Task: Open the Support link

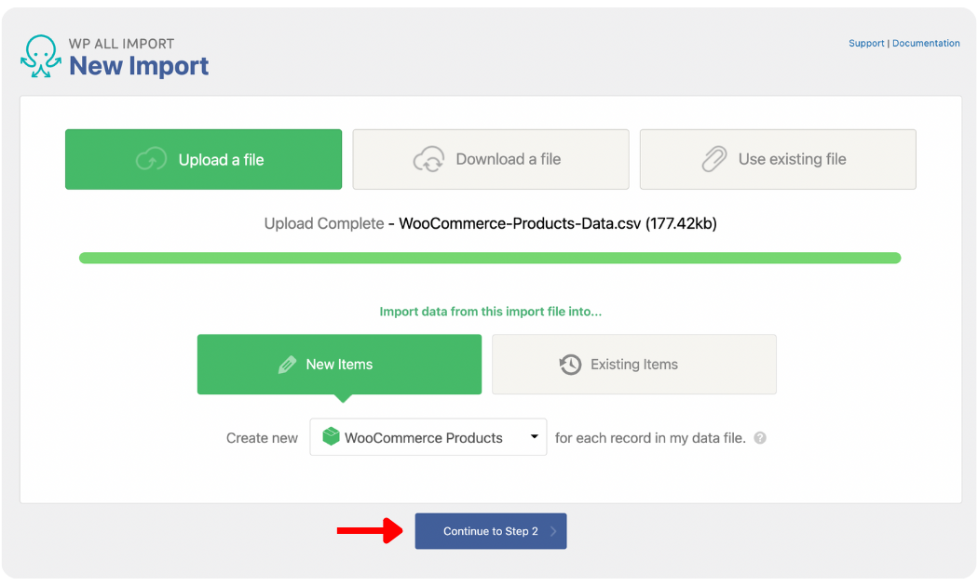Action: pos(866,43)
